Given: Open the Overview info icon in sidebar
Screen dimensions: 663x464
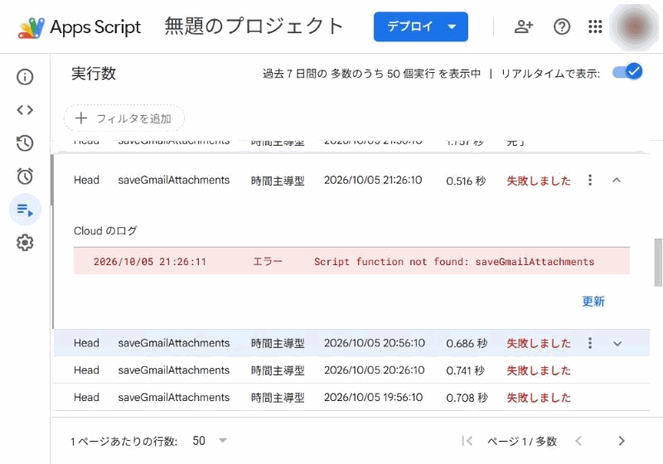Looking at the screenshot, I should 25,77.
